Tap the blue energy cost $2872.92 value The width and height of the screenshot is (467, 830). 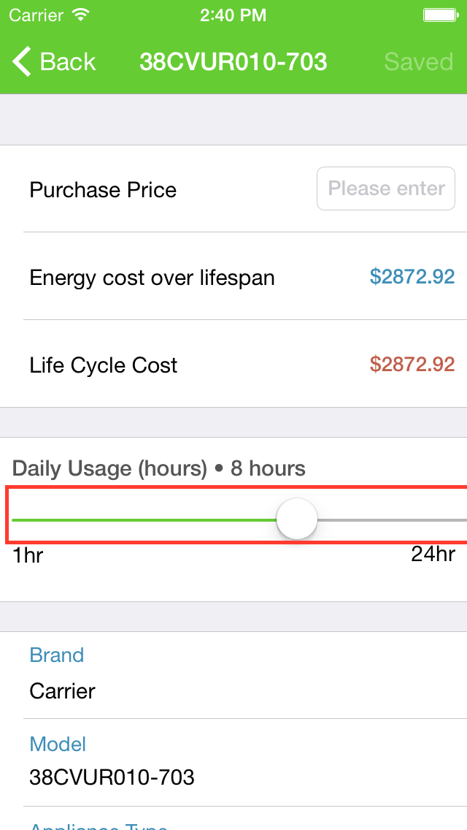point(412,276)
